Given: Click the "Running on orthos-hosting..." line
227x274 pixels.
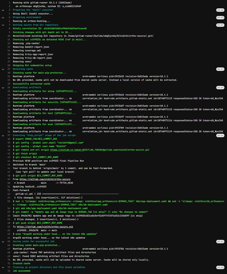Looking at the screenshot, I should [x=31, y=21].
